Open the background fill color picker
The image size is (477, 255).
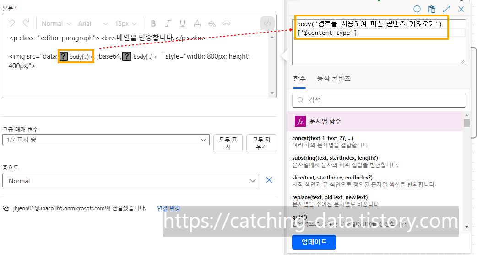point(212,23)
